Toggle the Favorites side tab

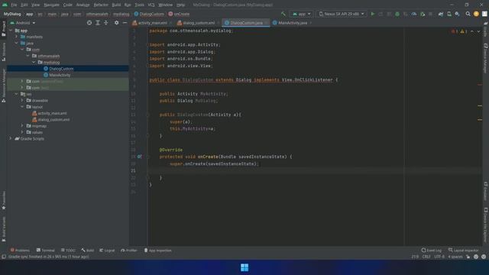[x=3, y=200]
